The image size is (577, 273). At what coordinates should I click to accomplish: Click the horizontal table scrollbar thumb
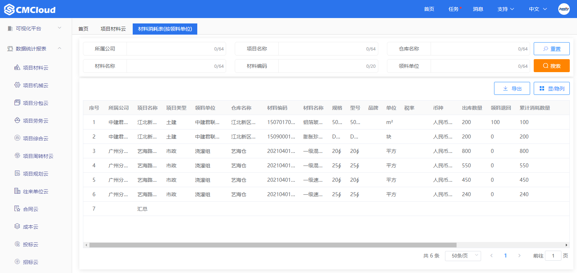(x=273, y=245)
